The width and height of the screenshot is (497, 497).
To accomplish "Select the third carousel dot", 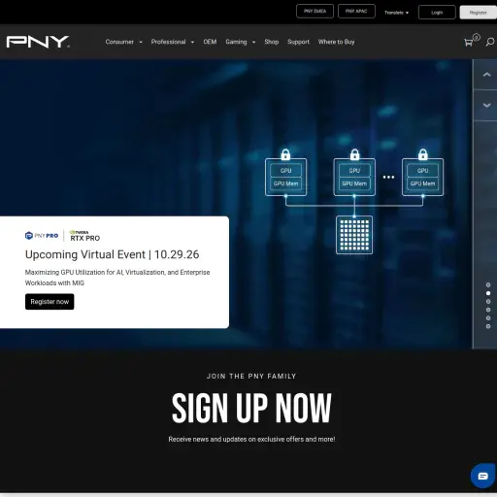I will pyautogui.click(x=488, y=302).
